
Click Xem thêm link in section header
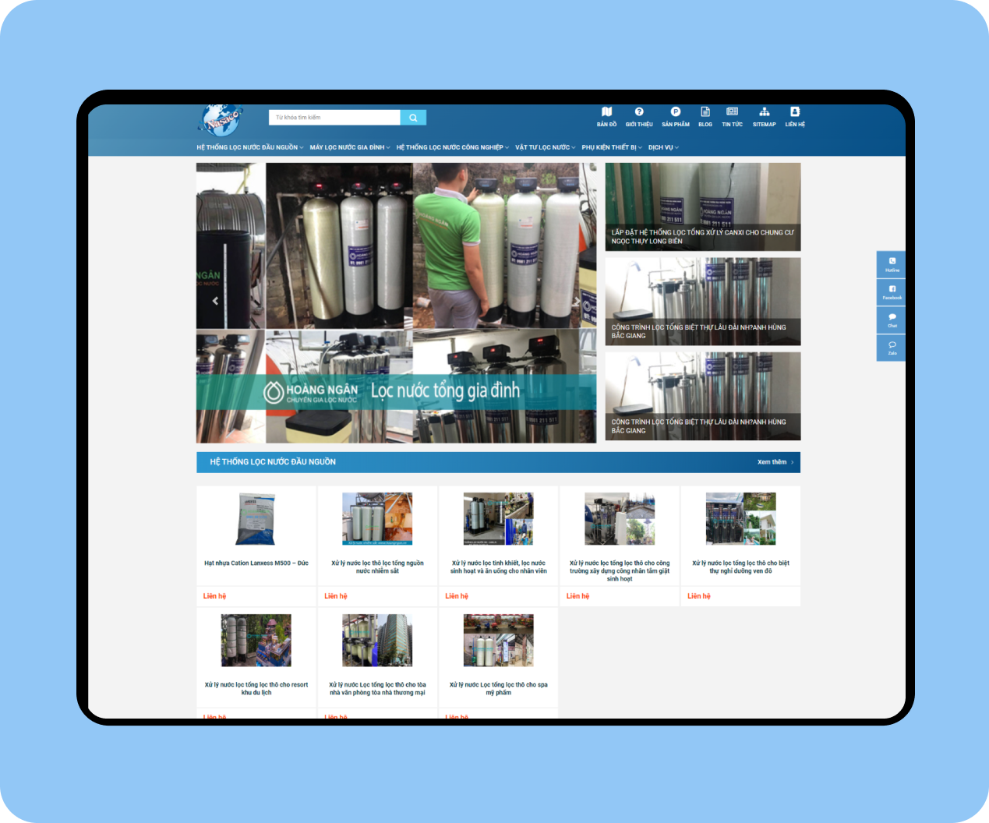click(x=775, y=462)
